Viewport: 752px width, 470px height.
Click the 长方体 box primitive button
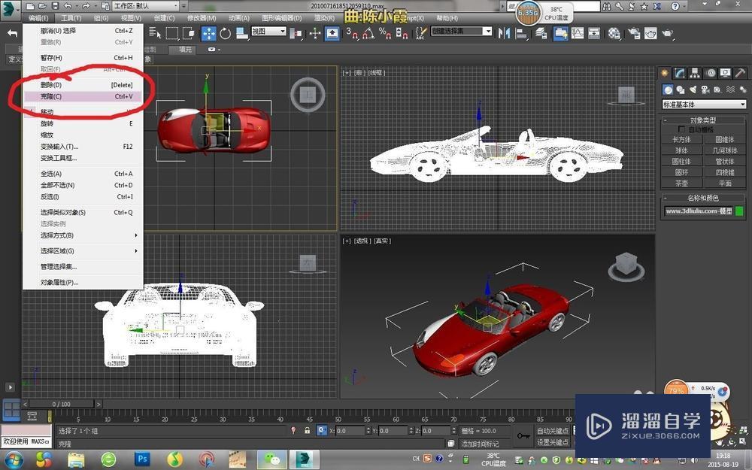click(x=681, y=139)
